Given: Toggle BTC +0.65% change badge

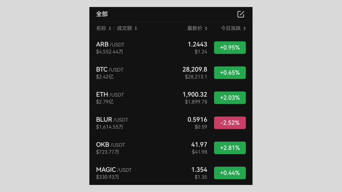Looking at the screenshot, I should pos(230,73).
